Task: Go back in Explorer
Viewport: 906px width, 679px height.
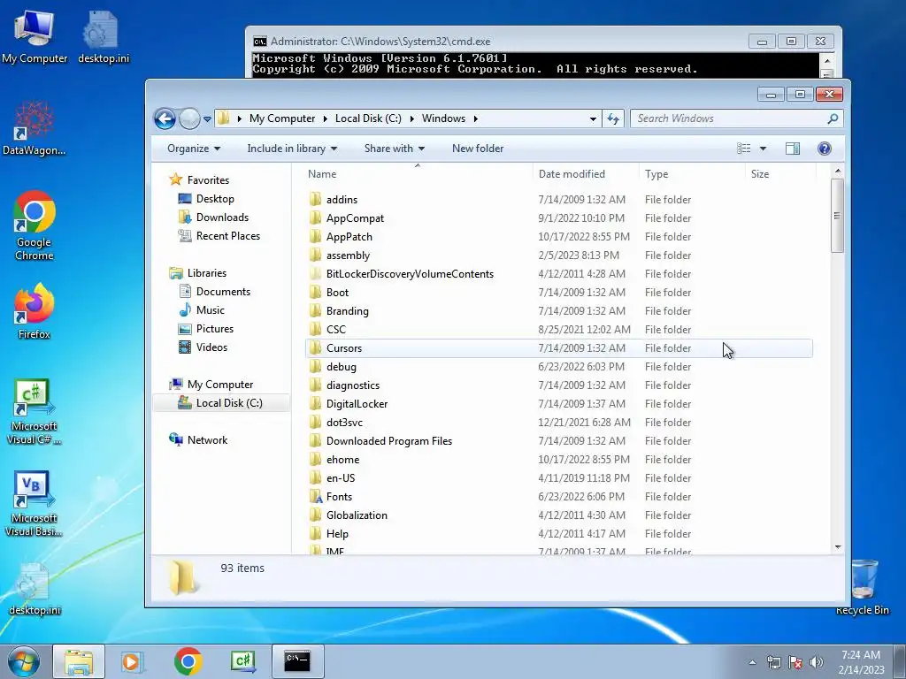Action: [165, 119]
